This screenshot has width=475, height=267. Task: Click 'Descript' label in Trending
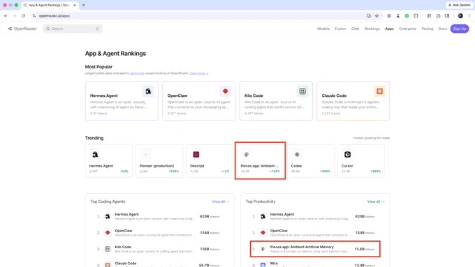tap(197, 166)
